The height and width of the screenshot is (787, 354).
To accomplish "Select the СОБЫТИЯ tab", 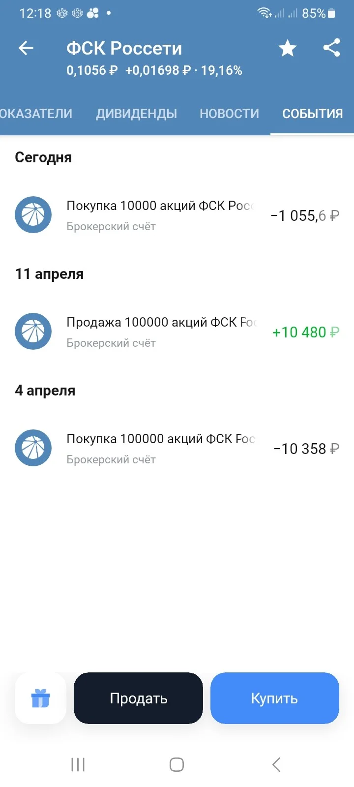I will coord(312,114).
